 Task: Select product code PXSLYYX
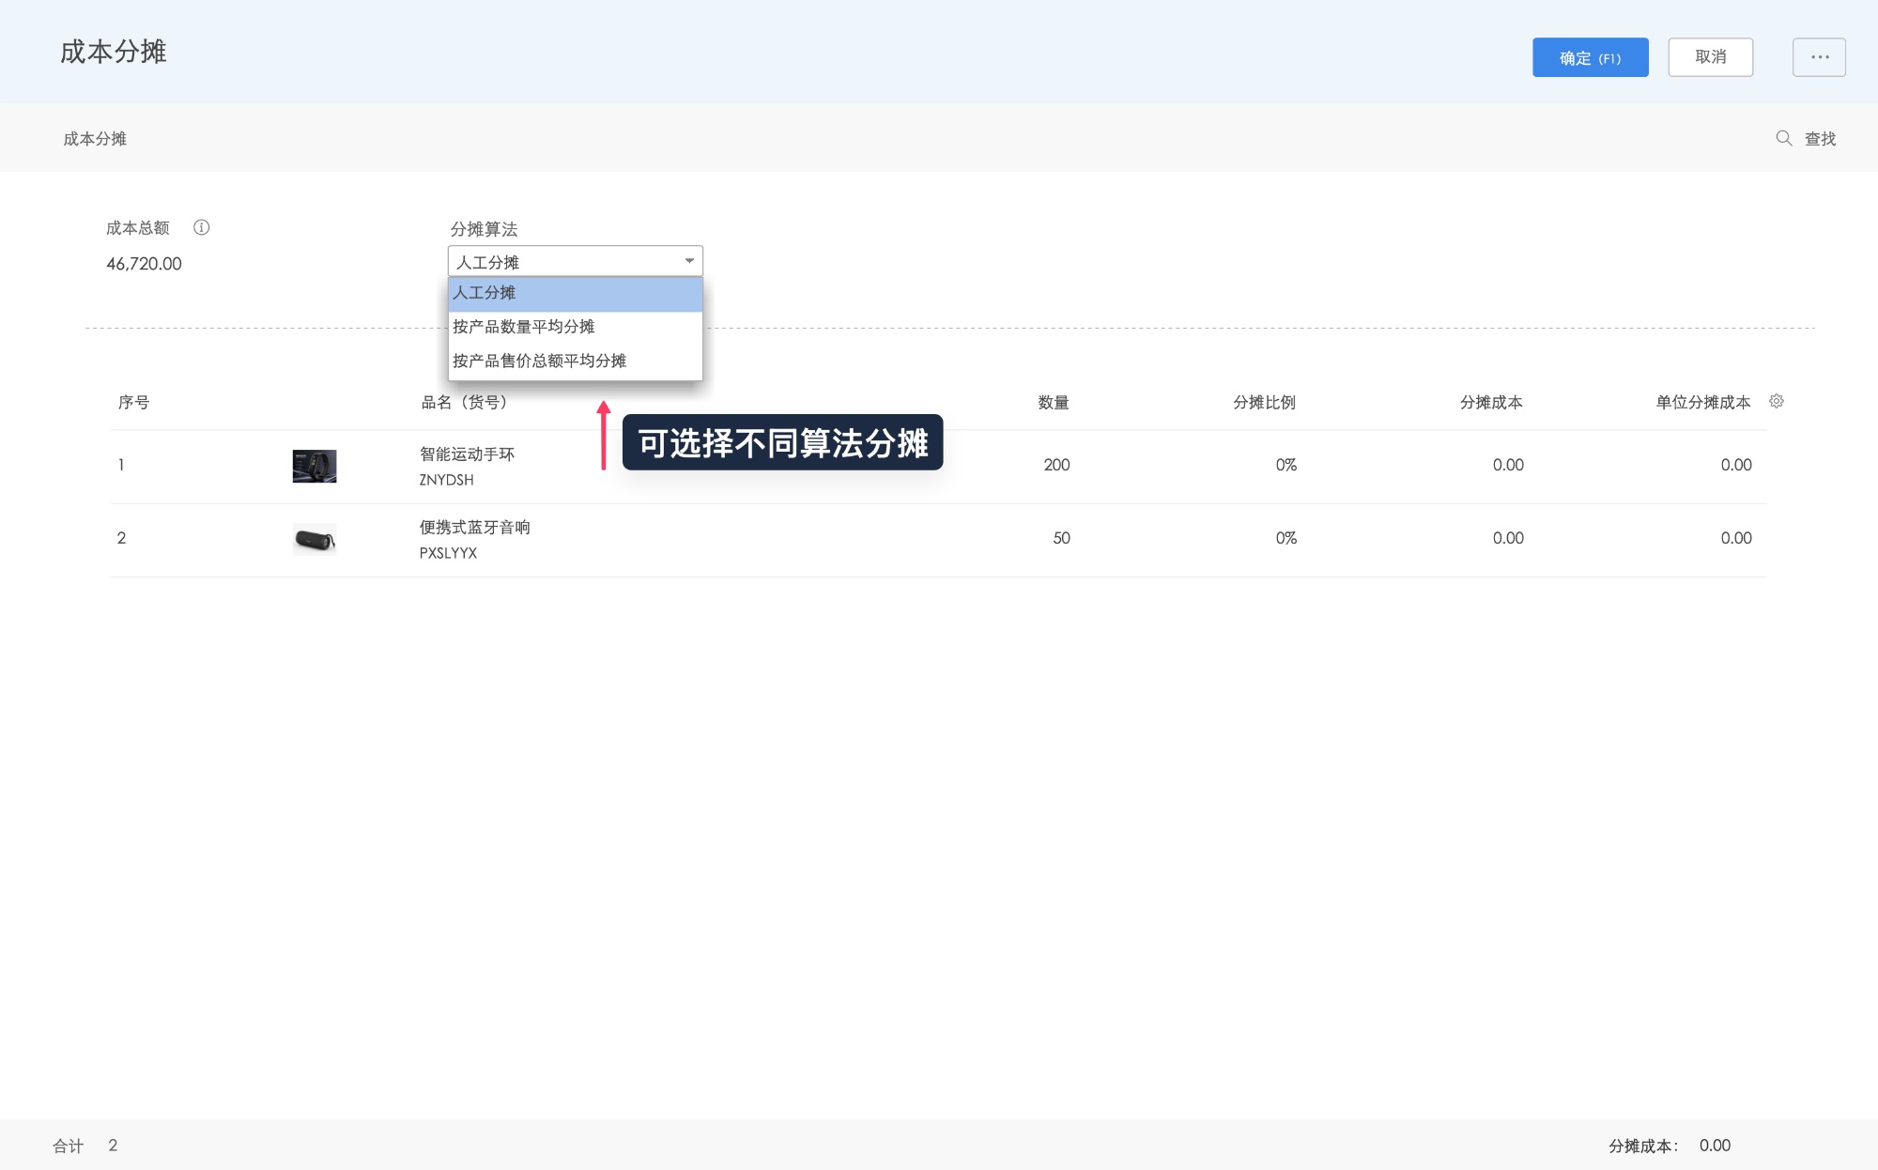point(448,553)
